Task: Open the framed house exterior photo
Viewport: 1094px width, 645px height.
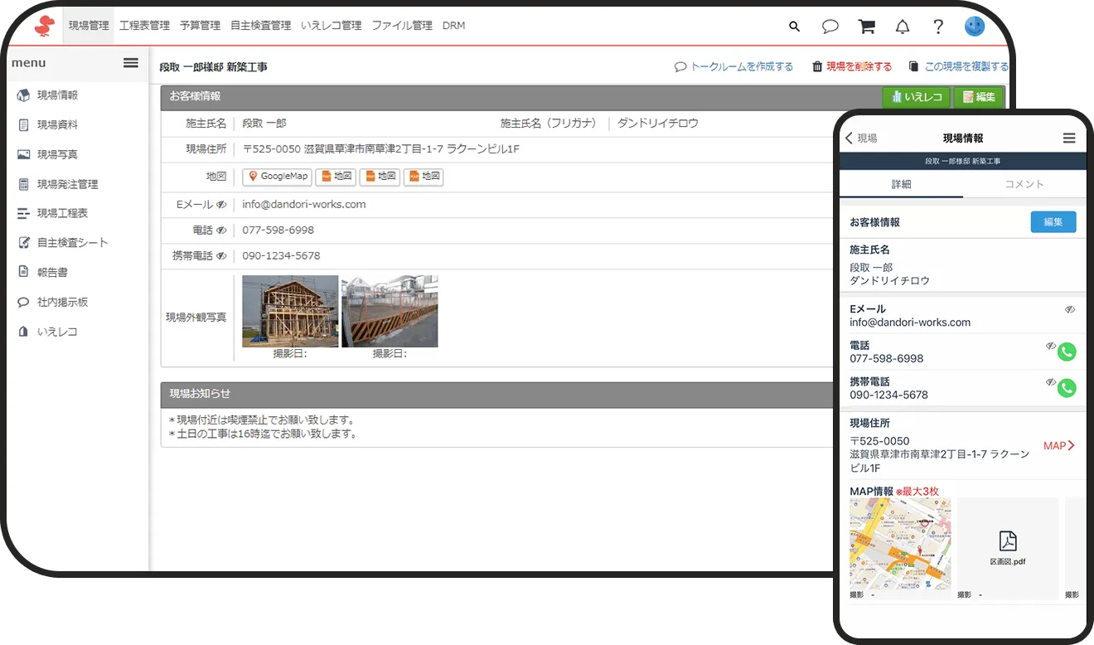Action: [x=290, y=311]
